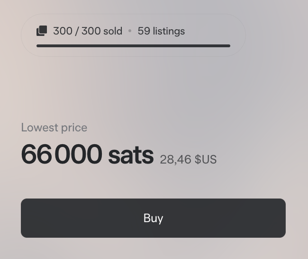
Task: Open the 59 listings link
Action: (161, 31)
